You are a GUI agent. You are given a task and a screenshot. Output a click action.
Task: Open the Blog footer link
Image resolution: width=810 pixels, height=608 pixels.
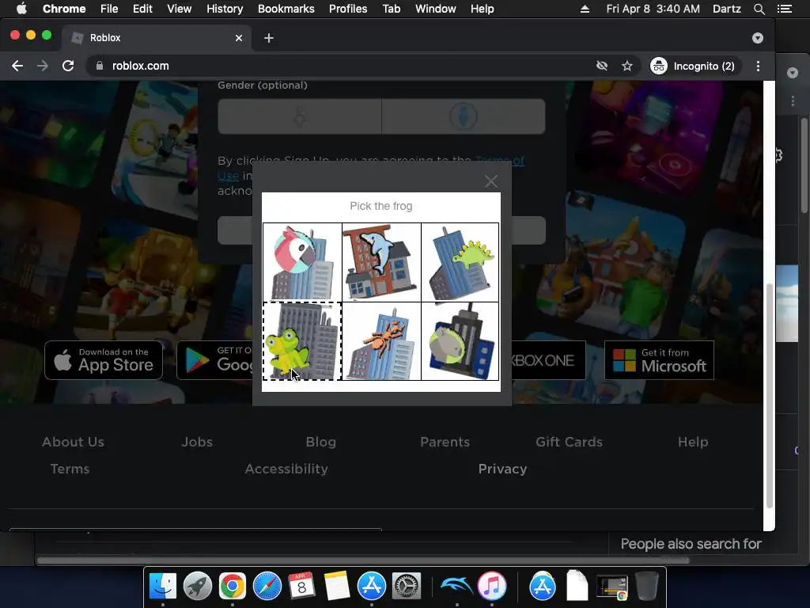[x=321, y=442]
